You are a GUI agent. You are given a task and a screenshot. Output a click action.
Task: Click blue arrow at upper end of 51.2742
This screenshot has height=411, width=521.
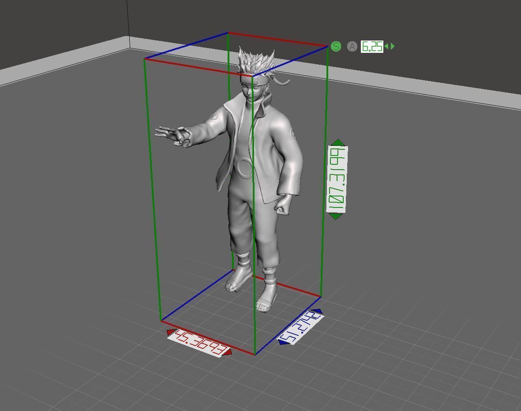[x=318, y=311]
